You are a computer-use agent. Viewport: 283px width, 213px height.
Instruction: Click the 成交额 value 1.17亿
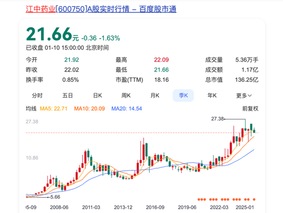(250, 69)
